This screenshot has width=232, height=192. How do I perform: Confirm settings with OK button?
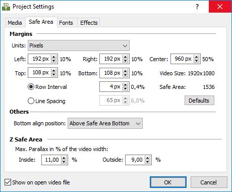pos(168,182)
